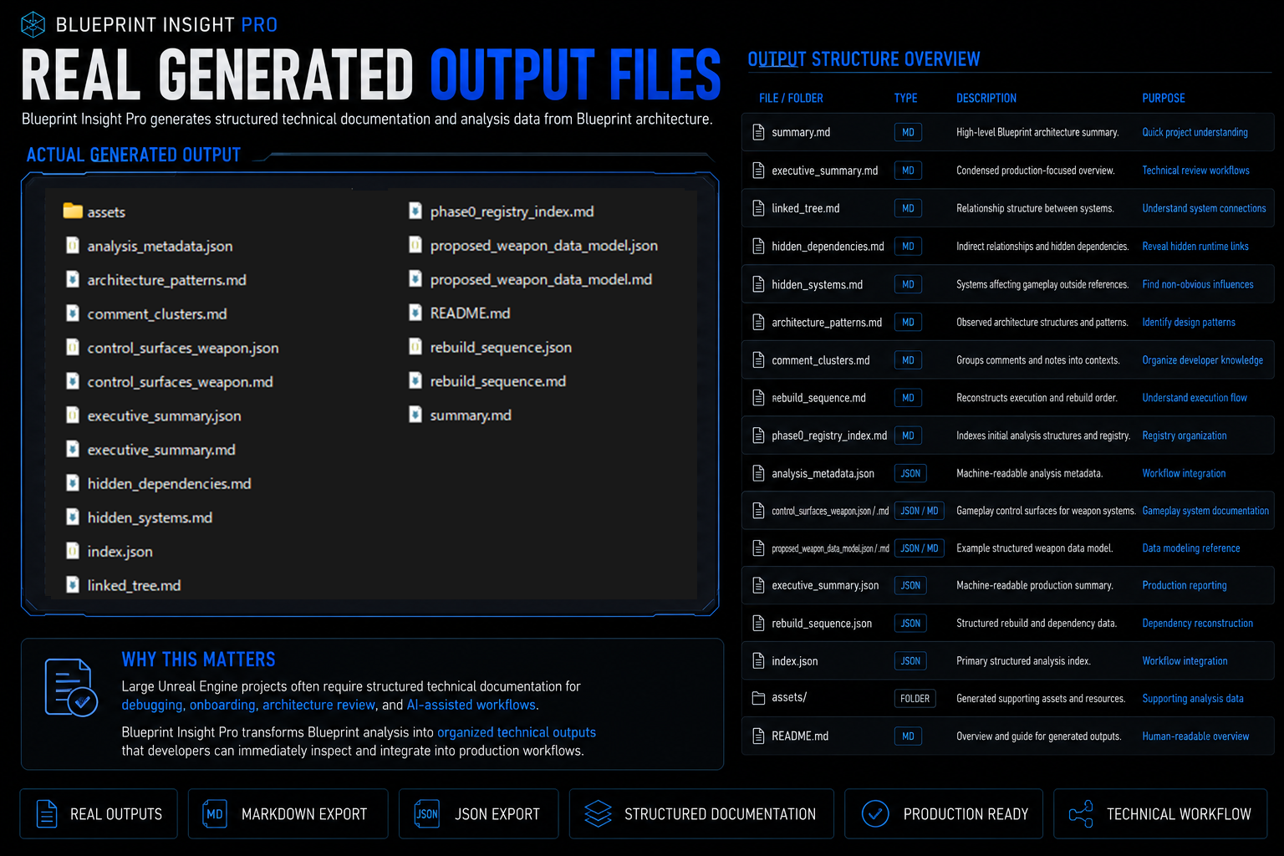Select the TECHNICAL WORKFLOW badge label
Viewport: 1284px width, 856px height.
pyautogui.click(x=1179, y=814)
